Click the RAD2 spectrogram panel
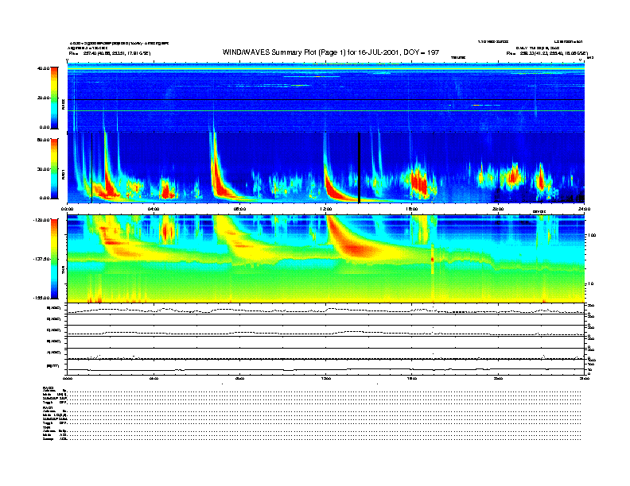 326,97
